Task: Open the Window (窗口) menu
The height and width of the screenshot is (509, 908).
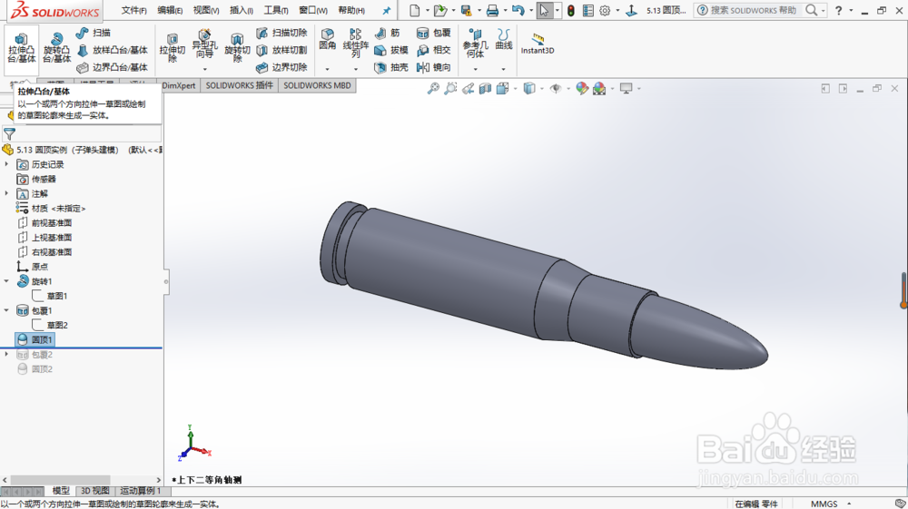Action: point(312,10)
